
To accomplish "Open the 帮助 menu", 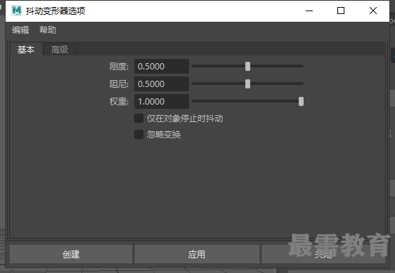I will tap(48, 30).
